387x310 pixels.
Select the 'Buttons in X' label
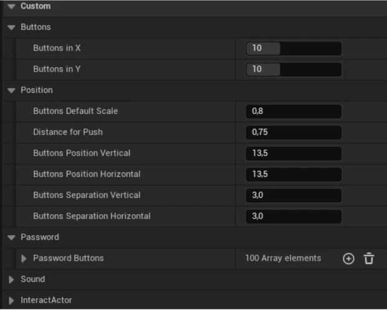(x=57, y=48)
